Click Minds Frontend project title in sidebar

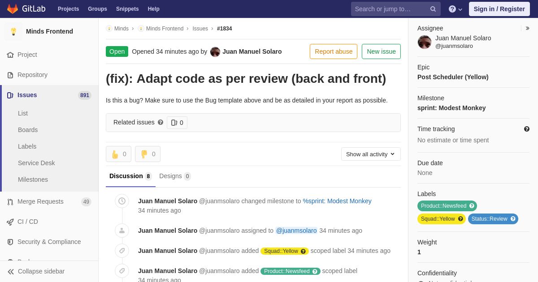(49, 31)
